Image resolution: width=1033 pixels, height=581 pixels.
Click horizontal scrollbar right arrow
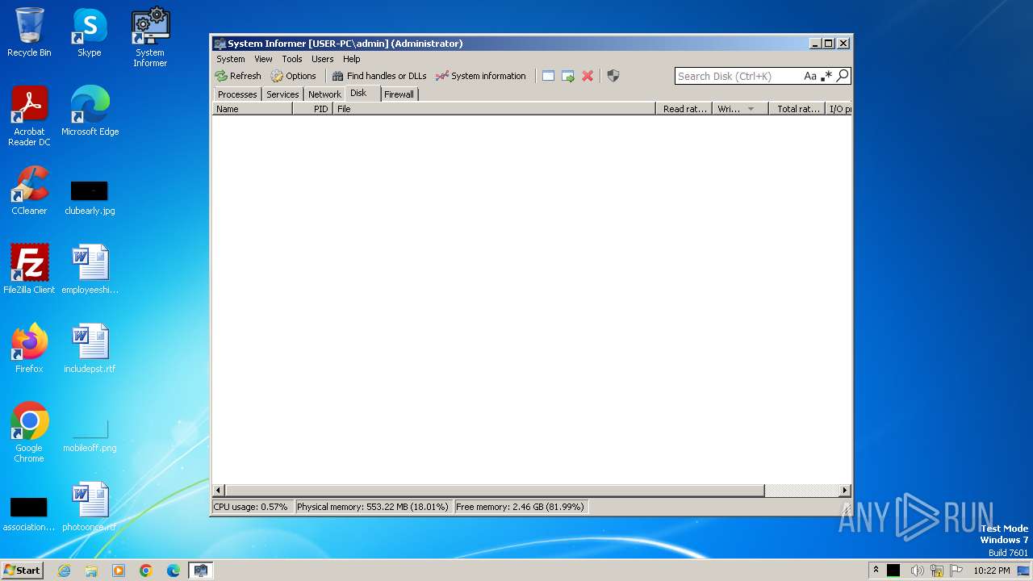pos(845,490)
